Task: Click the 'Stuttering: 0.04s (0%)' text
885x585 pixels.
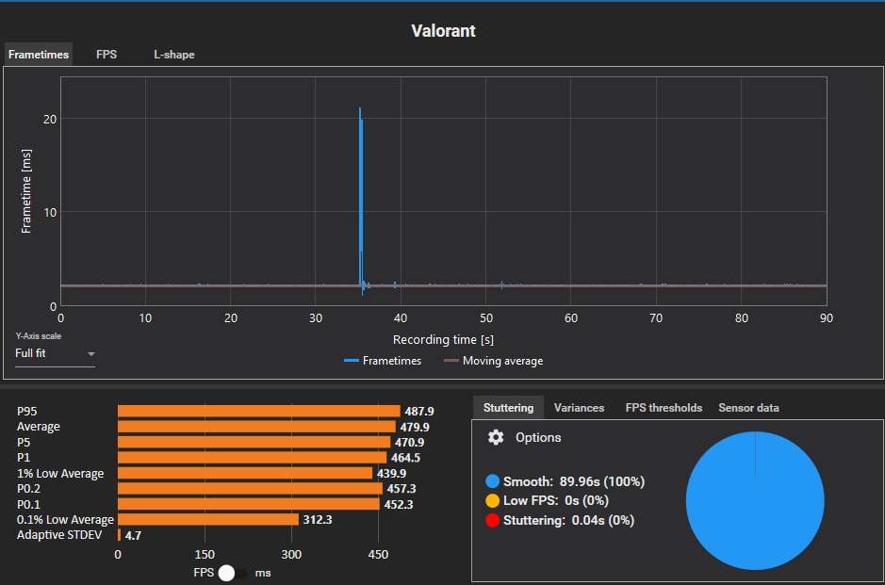Action: [568, 520]
